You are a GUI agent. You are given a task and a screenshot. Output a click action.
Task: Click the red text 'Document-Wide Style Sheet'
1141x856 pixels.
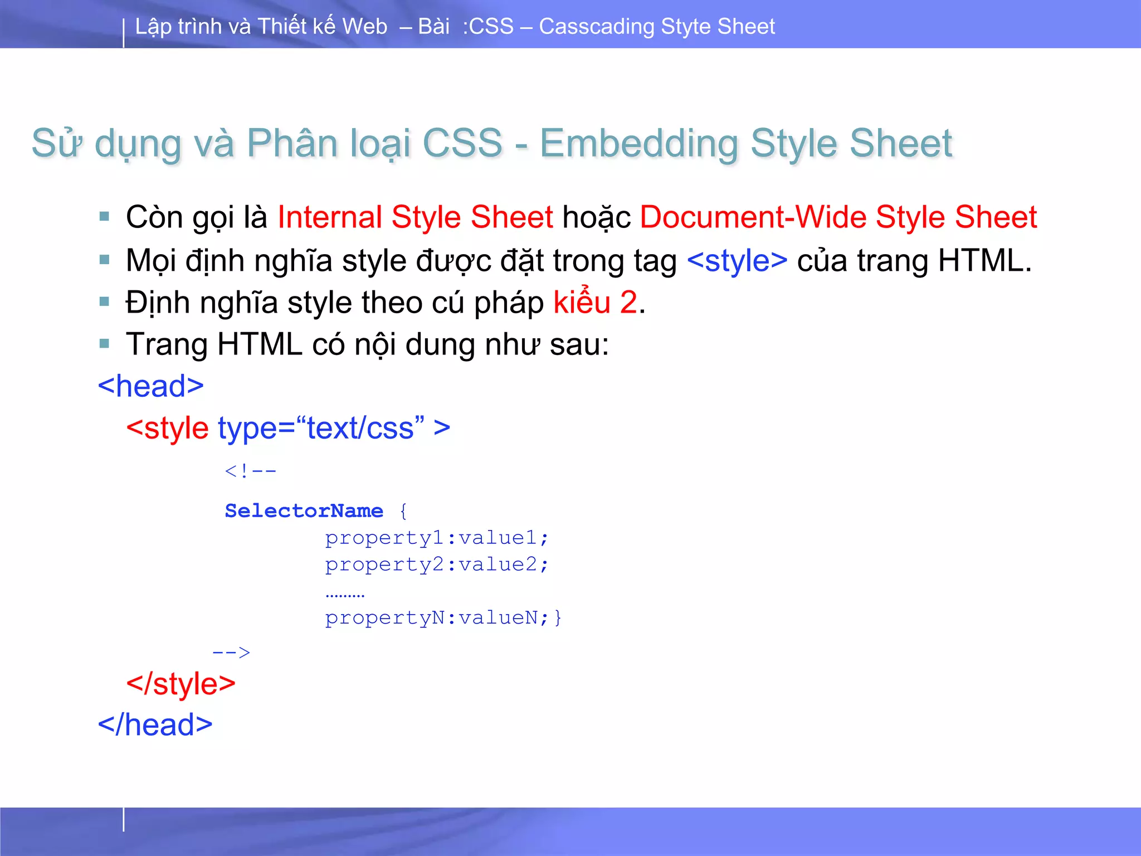click(838, 217)
